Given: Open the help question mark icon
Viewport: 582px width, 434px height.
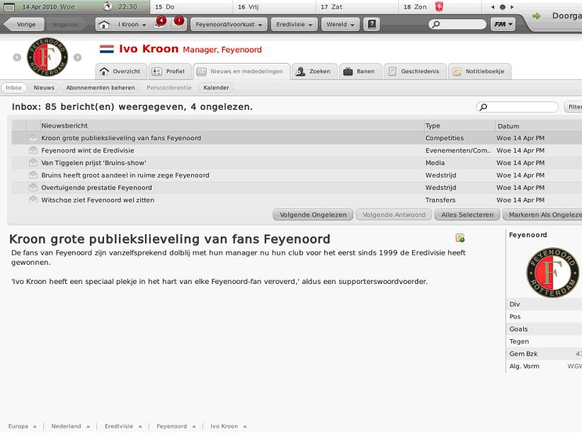Looking at the screenshot, I should click(372, 25).
